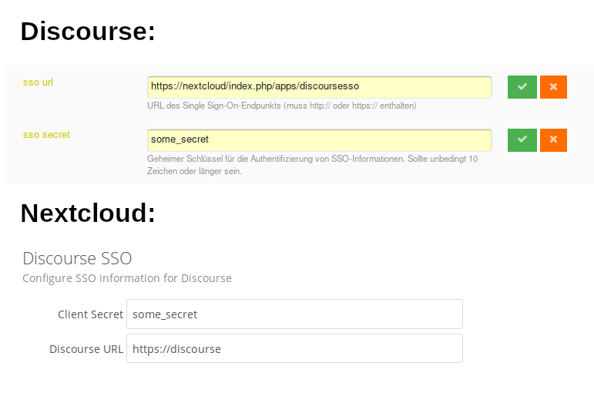The image size is (594, 420).
Task: Click 'Configure SSO information for Discourse' text
Action: click(x=127, y=278)
